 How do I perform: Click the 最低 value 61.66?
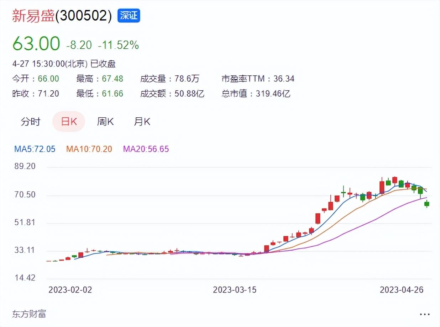[112, 93]
